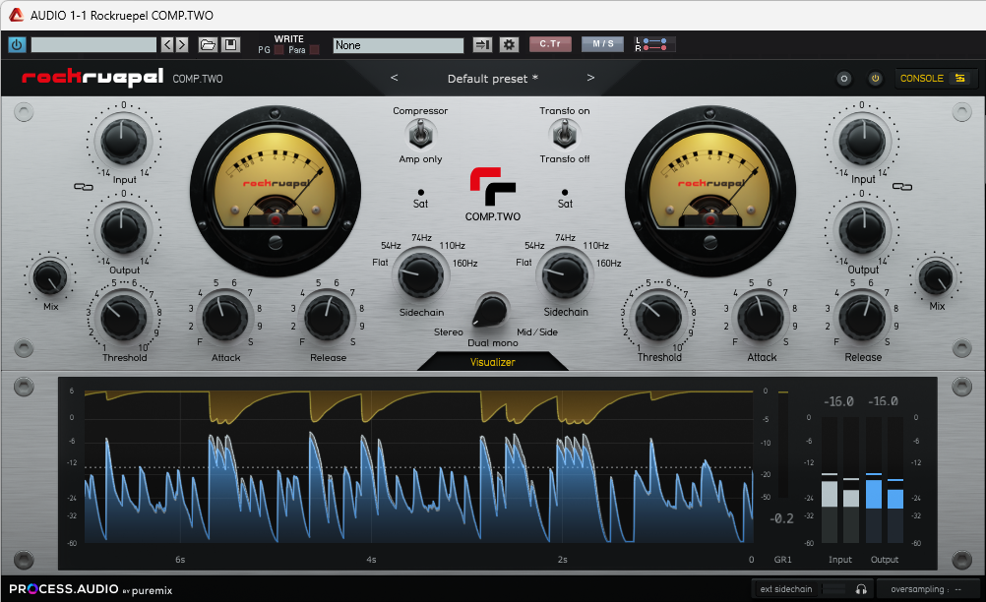
Task: Click the Stereo mode label
Action: 449,331
